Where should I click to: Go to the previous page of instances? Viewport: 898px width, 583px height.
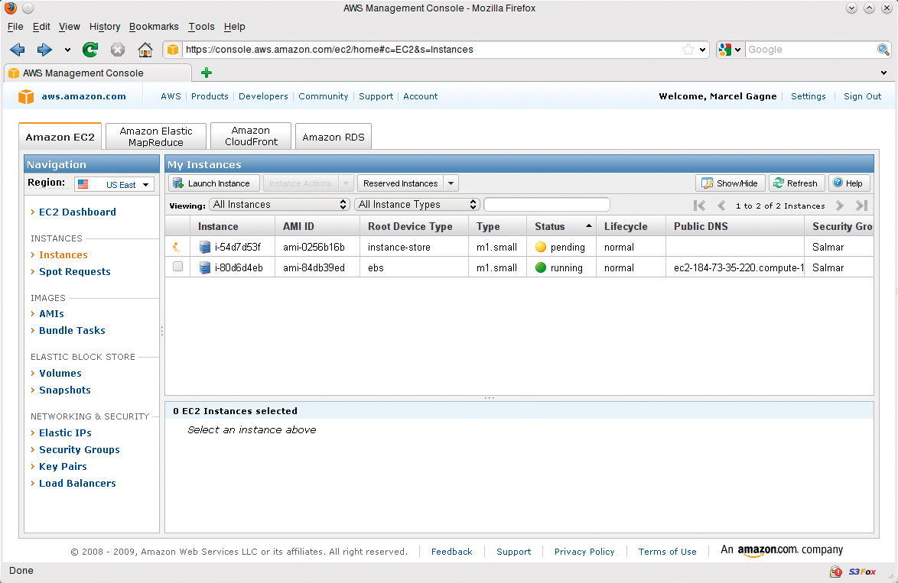[x=721, y=206]
